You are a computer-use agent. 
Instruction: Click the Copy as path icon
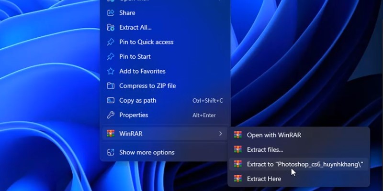(111, 101)
